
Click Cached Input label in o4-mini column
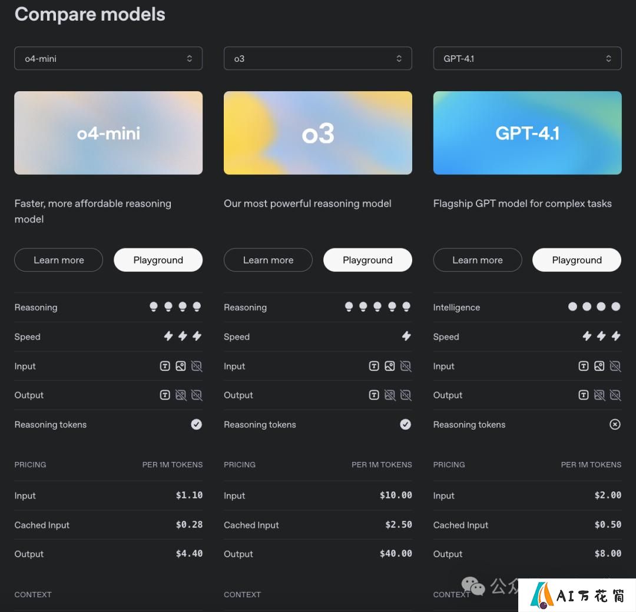(x=42, y=525)
